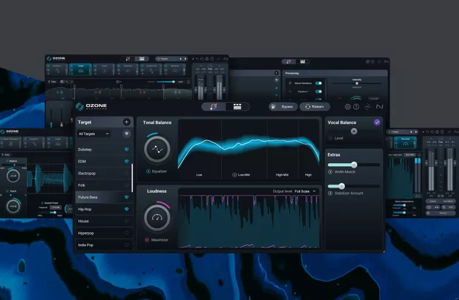
Task: Click the Vocal Balance level handle
Action: [354, 131]
